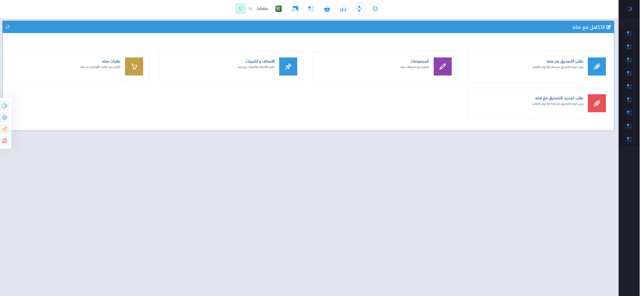The width and height of the screenshot is (642, 296).
Task: Click the shopping basket icon in header
Action: click(x=327, y=9)
